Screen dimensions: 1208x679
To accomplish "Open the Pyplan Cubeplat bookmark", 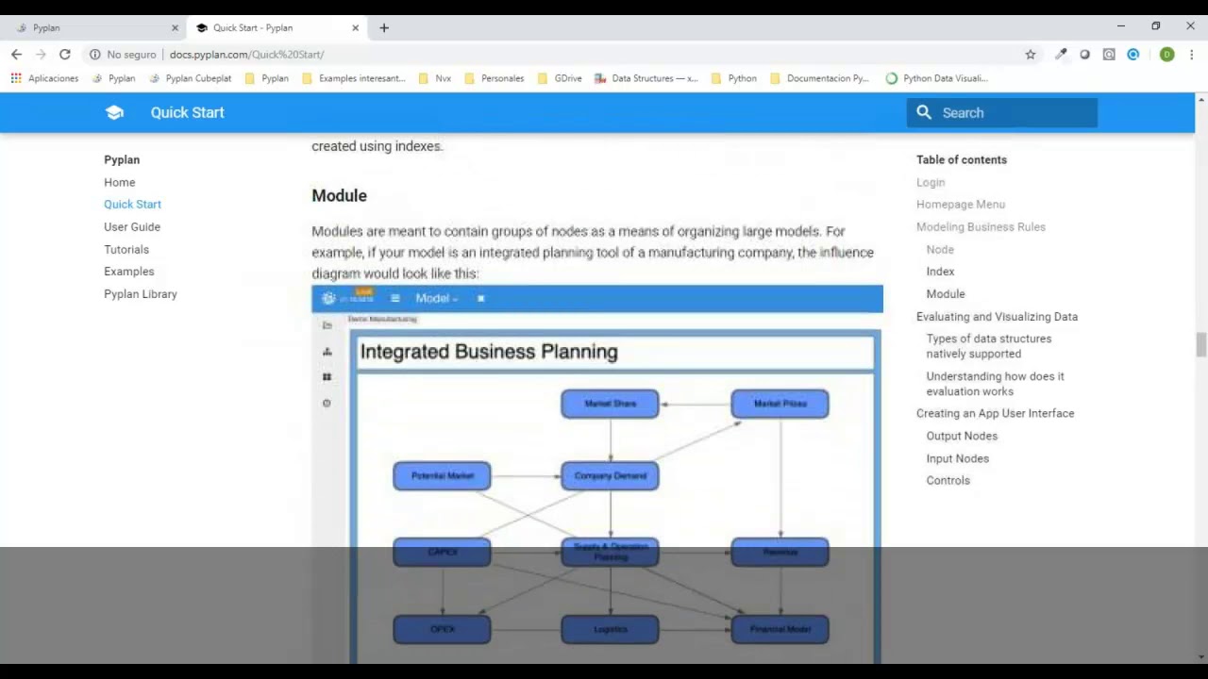I will tap(191, 78).
